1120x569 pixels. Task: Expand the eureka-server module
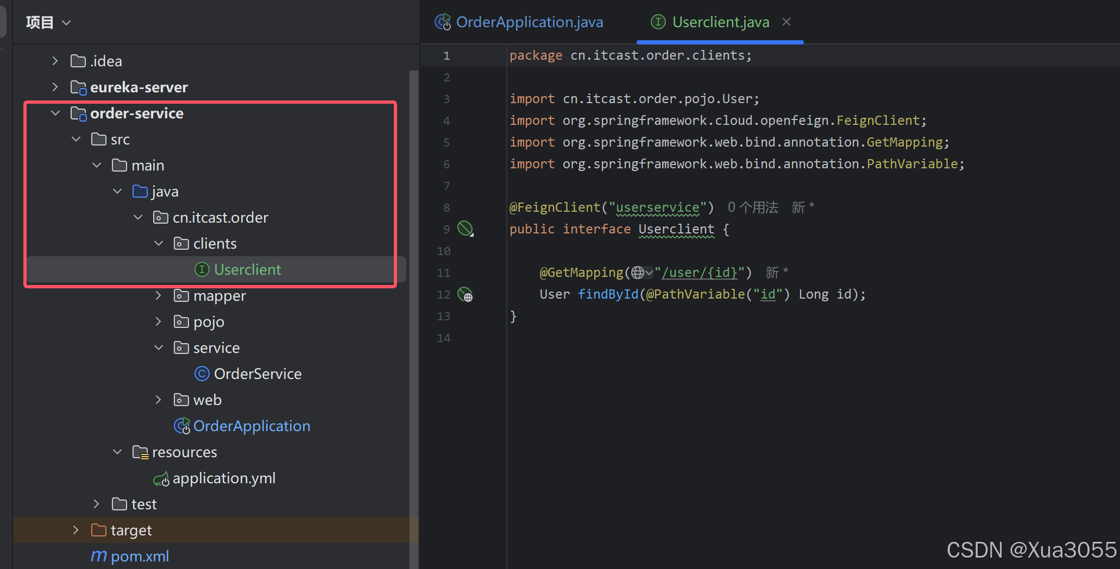55,87
